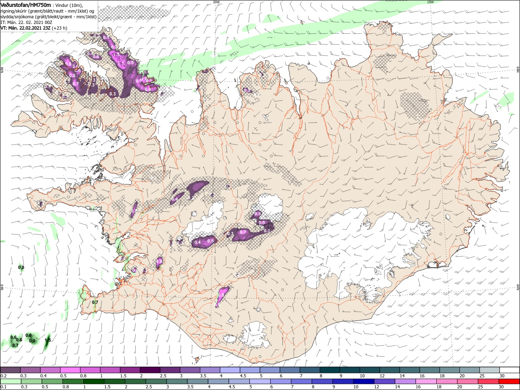Click the 1.5 rain value label offshore
Image resolution: width=520 pixels, height=390 pixels.
(x=48, y=340)
